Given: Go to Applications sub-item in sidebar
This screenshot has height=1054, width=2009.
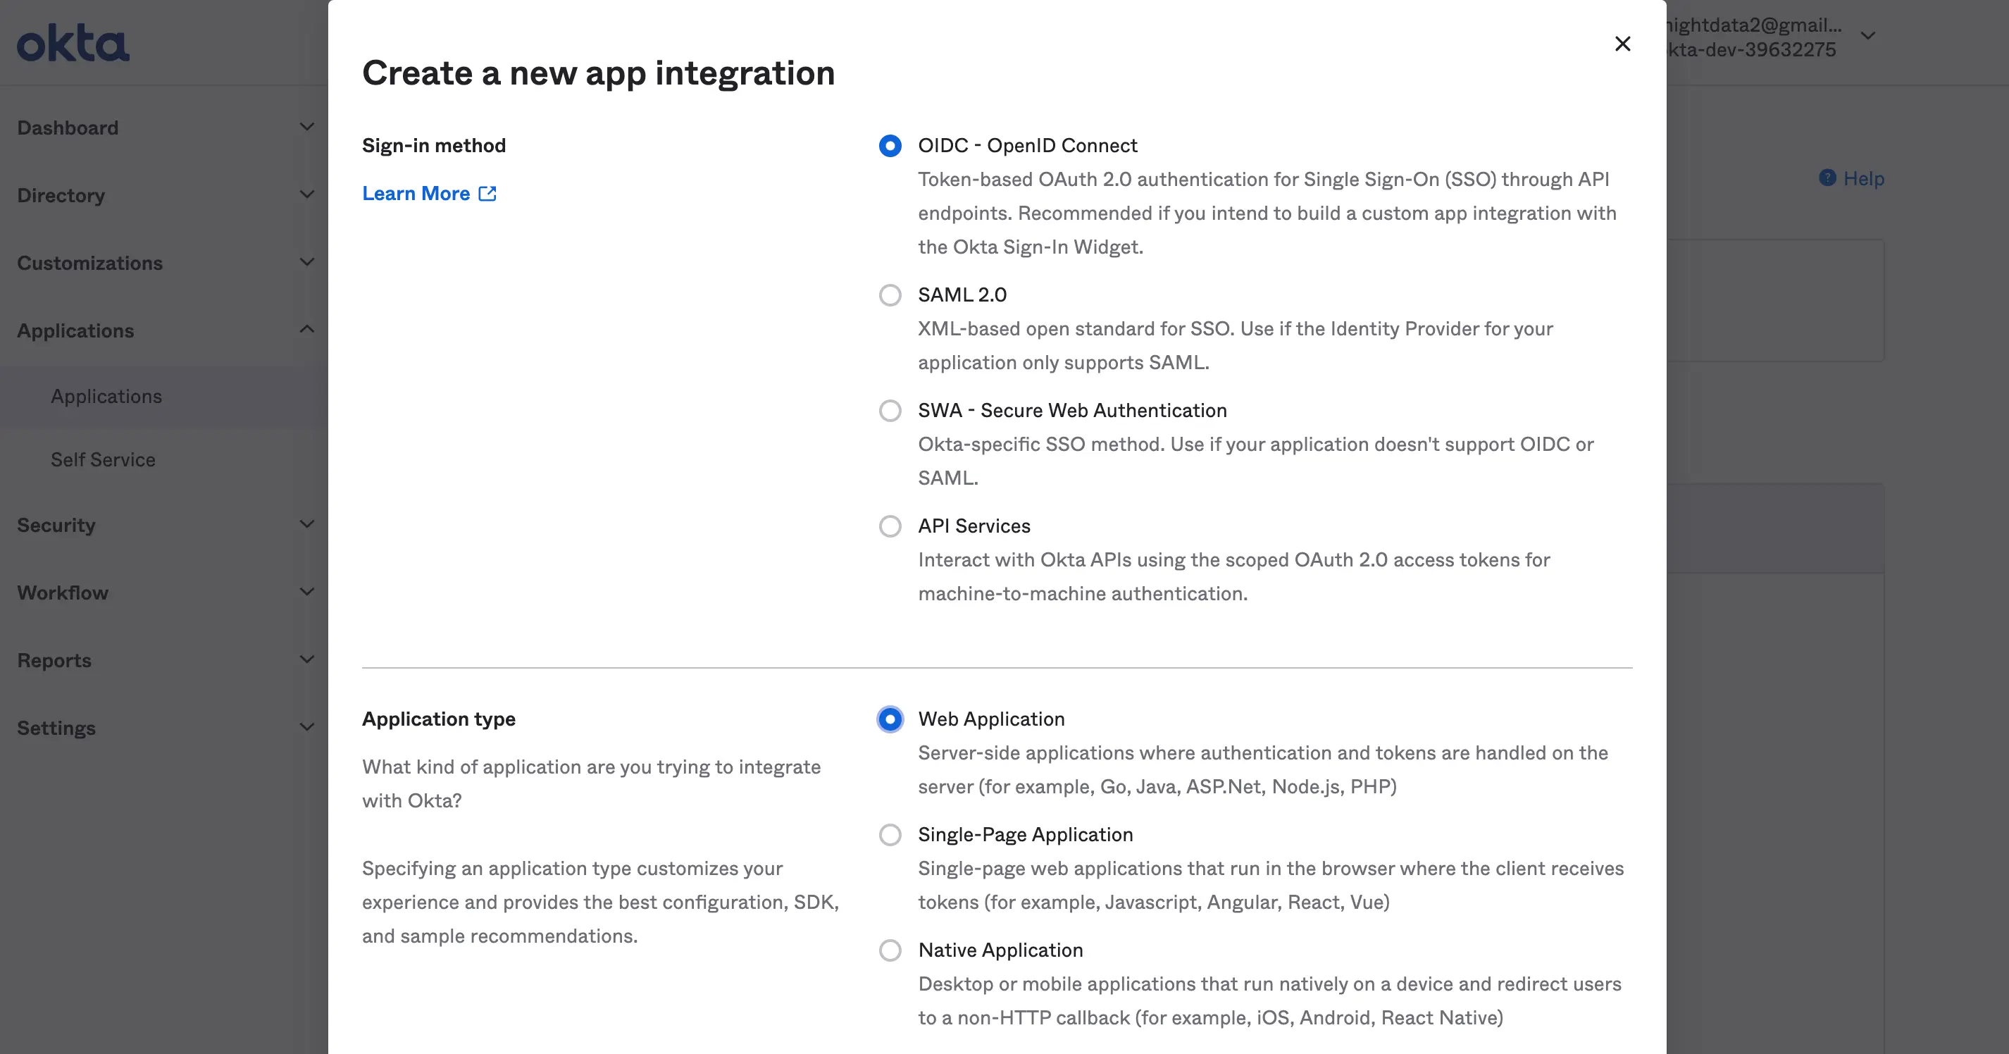Looking at the screenshot, I should [106, 397].
